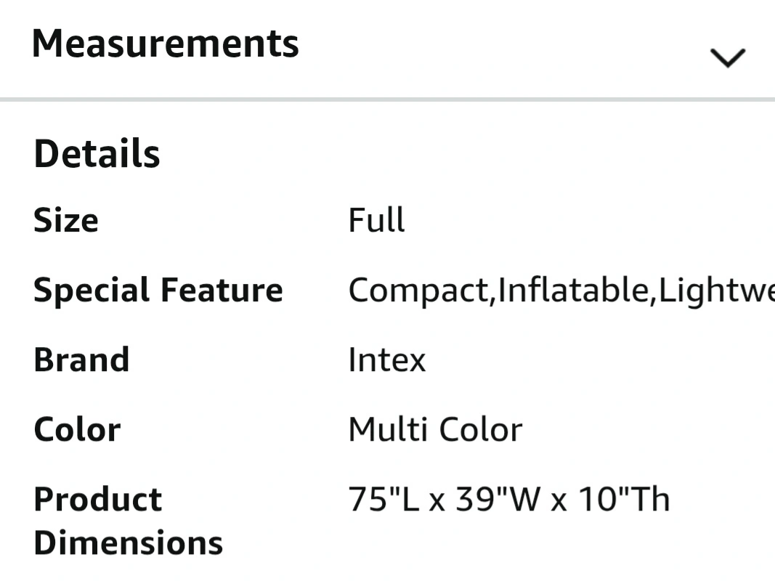Click the Measurements heading

(x=166, y=44)
